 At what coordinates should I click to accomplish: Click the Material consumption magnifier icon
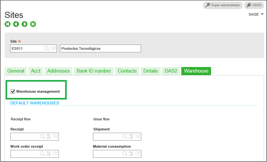point(125,154)
